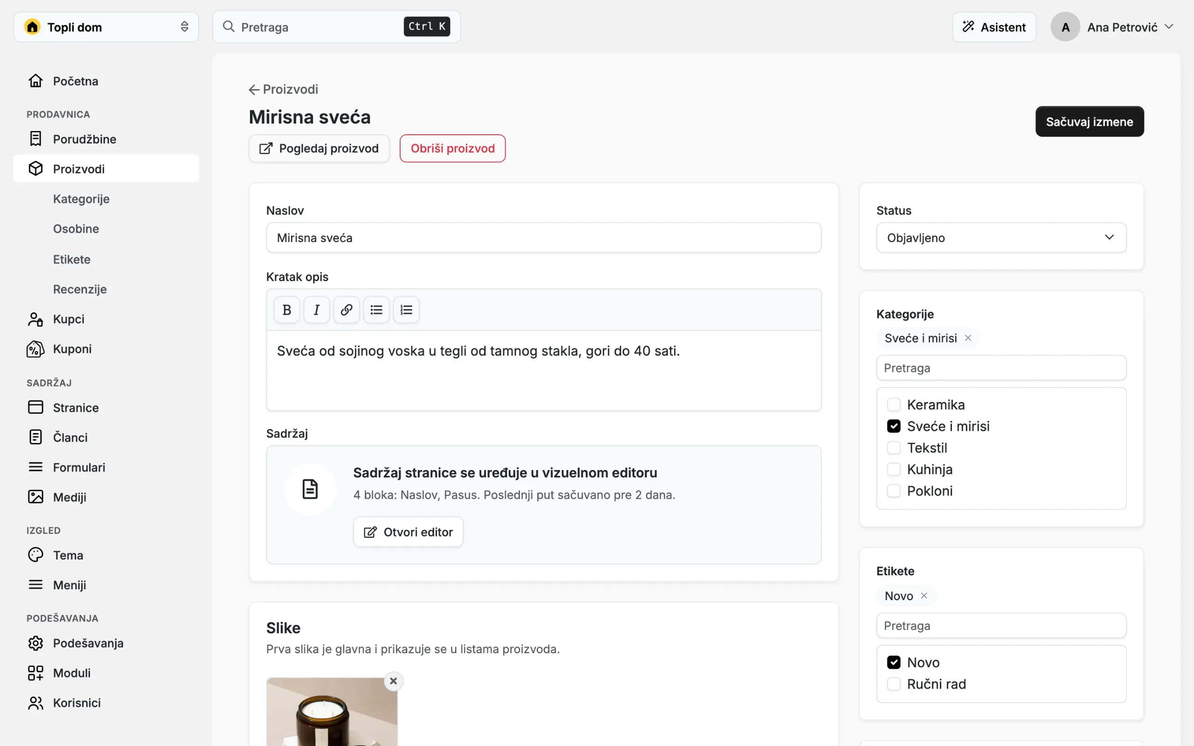Go back to Proizvodi list
Viewport: 1194px width, 746px height.
click(284, 90)
